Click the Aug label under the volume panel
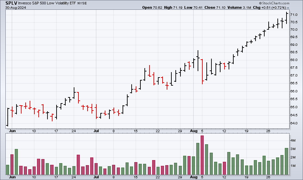 (194, 177)
